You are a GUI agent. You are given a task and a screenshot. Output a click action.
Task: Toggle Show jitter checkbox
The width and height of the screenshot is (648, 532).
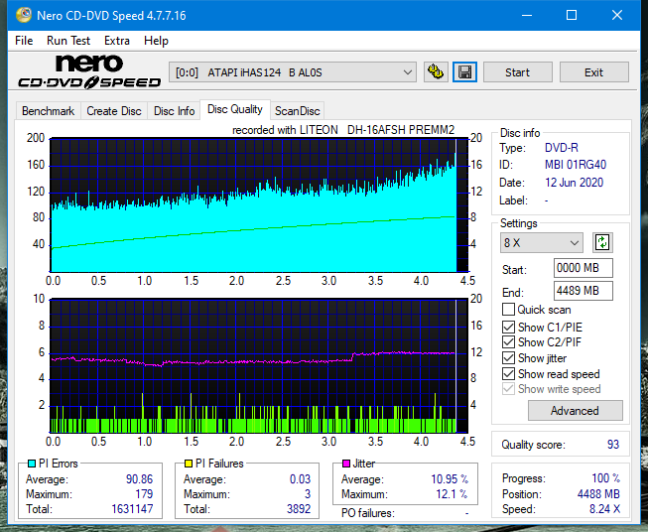coord(508,358)
